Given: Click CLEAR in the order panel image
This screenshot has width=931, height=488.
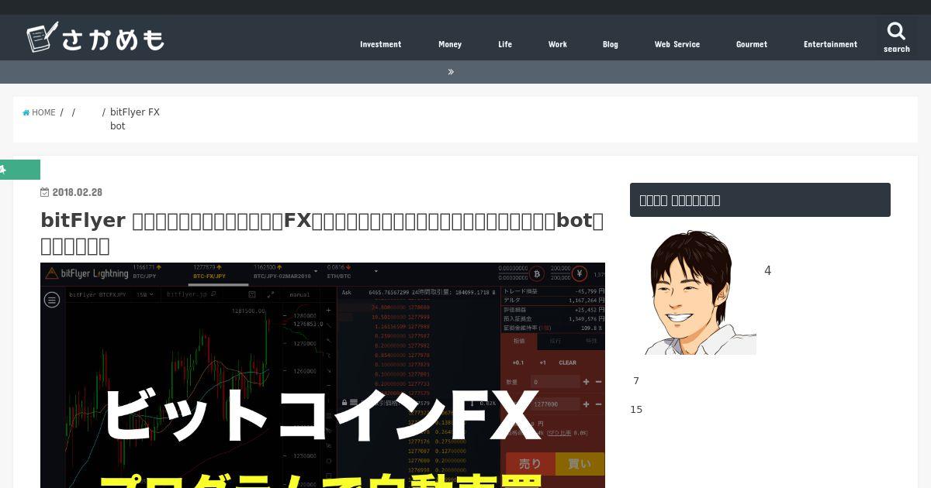Looking at the screenshot, I should coord(568,363).
